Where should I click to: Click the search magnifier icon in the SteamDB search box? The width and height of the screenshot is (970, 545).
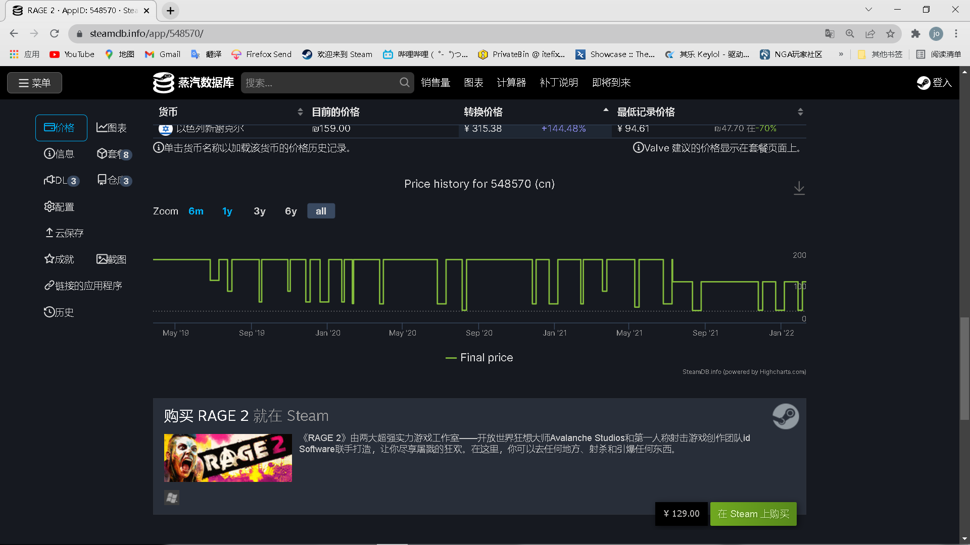[x=404, y=82]
